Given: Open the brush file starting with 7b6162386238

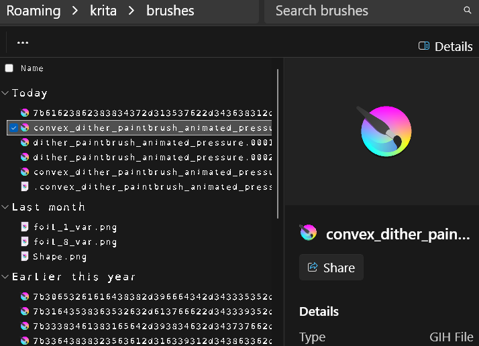Looking at the screenshot, I should coord(152,113).
